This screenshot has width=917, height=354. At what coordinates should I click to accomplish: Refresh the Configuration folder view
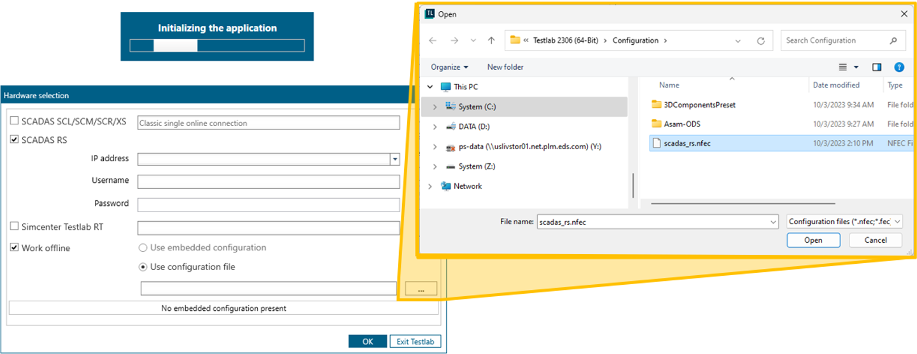[x=761, y=41]
